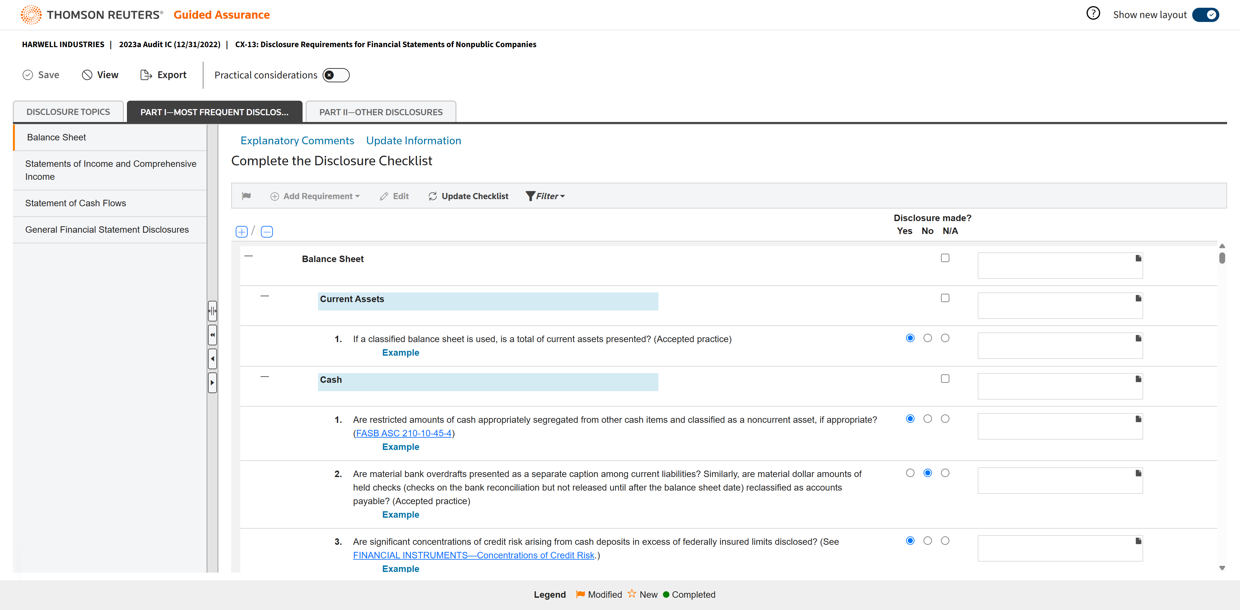Click the Save icon button
Viewport: 1240px width, 610px height.
pyautogui.click(x=28, y=75)
